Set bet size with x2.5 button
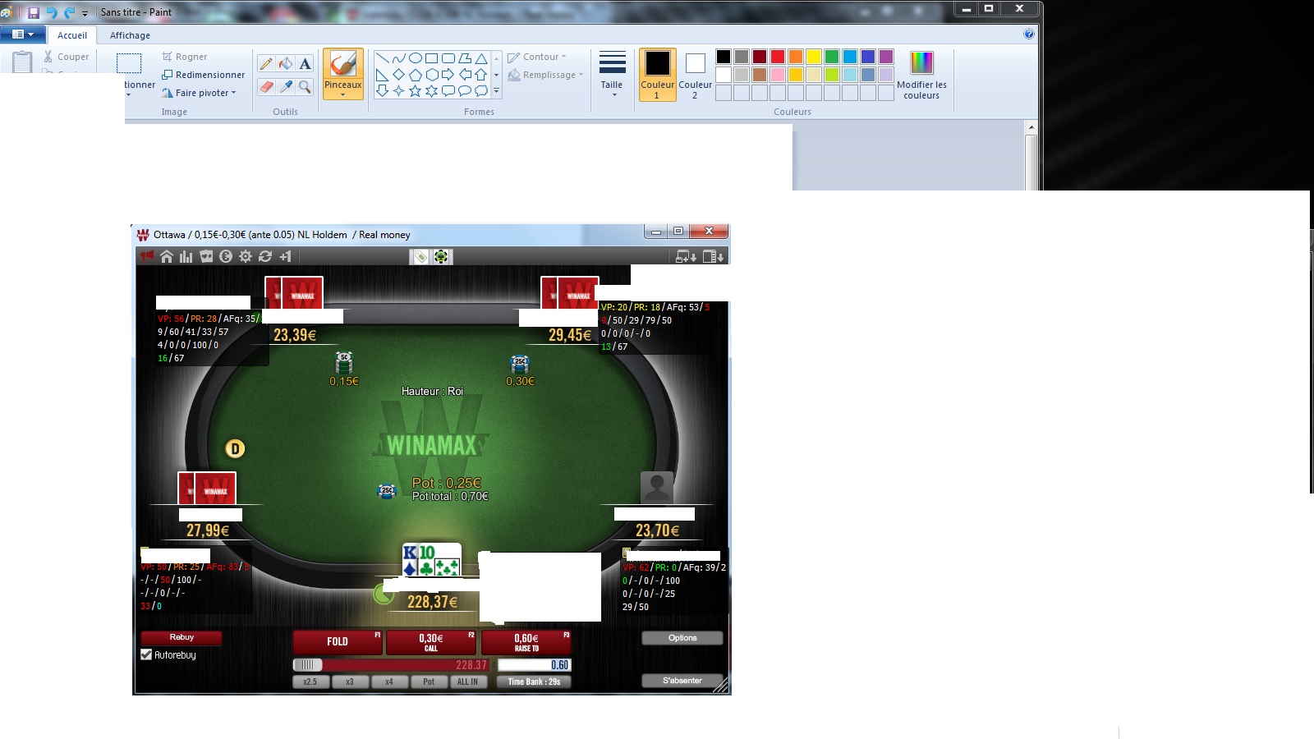1314x739 pixels. [x=310, y=682]
